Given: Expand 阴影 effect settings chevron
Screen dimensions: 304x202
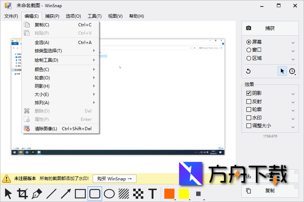Looking at the screenshot, I should 293,94.
